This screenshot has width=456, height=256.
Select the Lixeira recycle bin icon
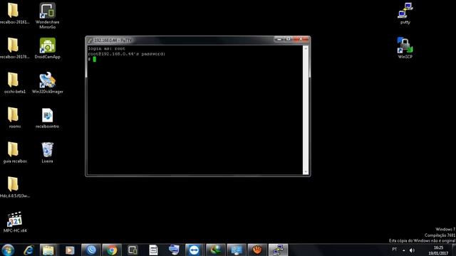point(48,152)
